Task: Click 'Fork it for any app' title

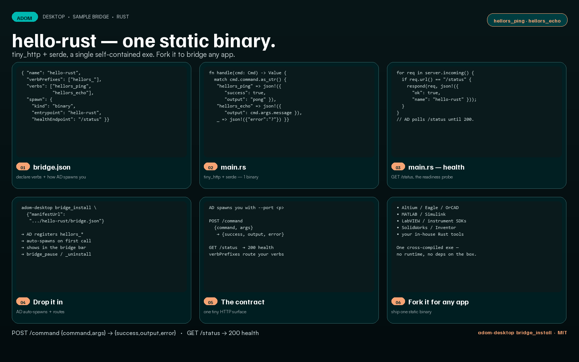Action: (438, 302)
